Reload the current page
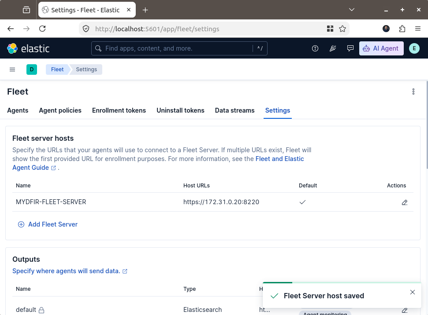 tap(42, 29)
